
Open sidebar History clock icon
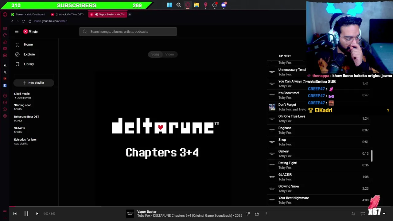[x=5, y=103]
